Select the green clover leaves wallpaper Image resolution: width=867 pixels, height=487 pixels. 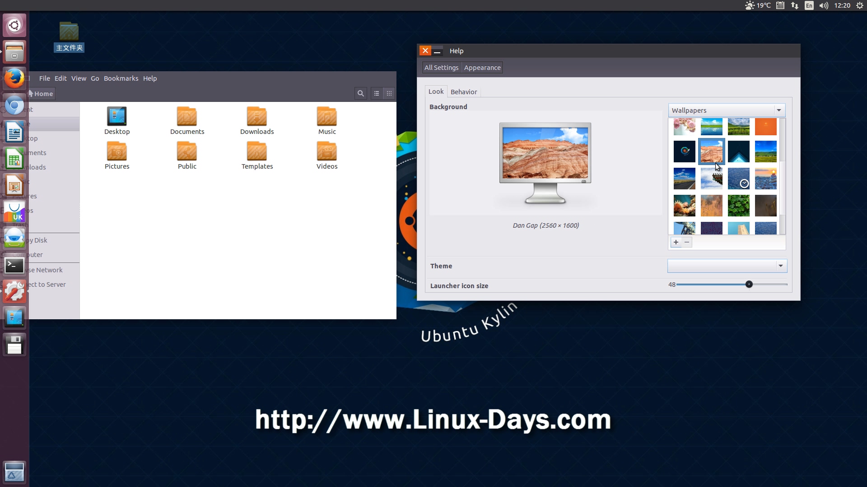pos(739,206)
